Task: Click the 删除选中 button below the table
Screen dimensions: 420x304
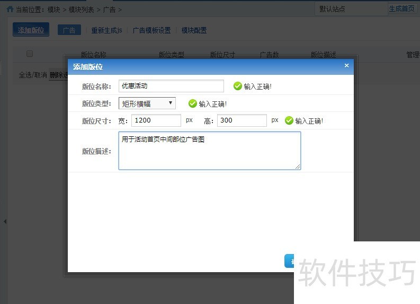Action: point(58,75)
